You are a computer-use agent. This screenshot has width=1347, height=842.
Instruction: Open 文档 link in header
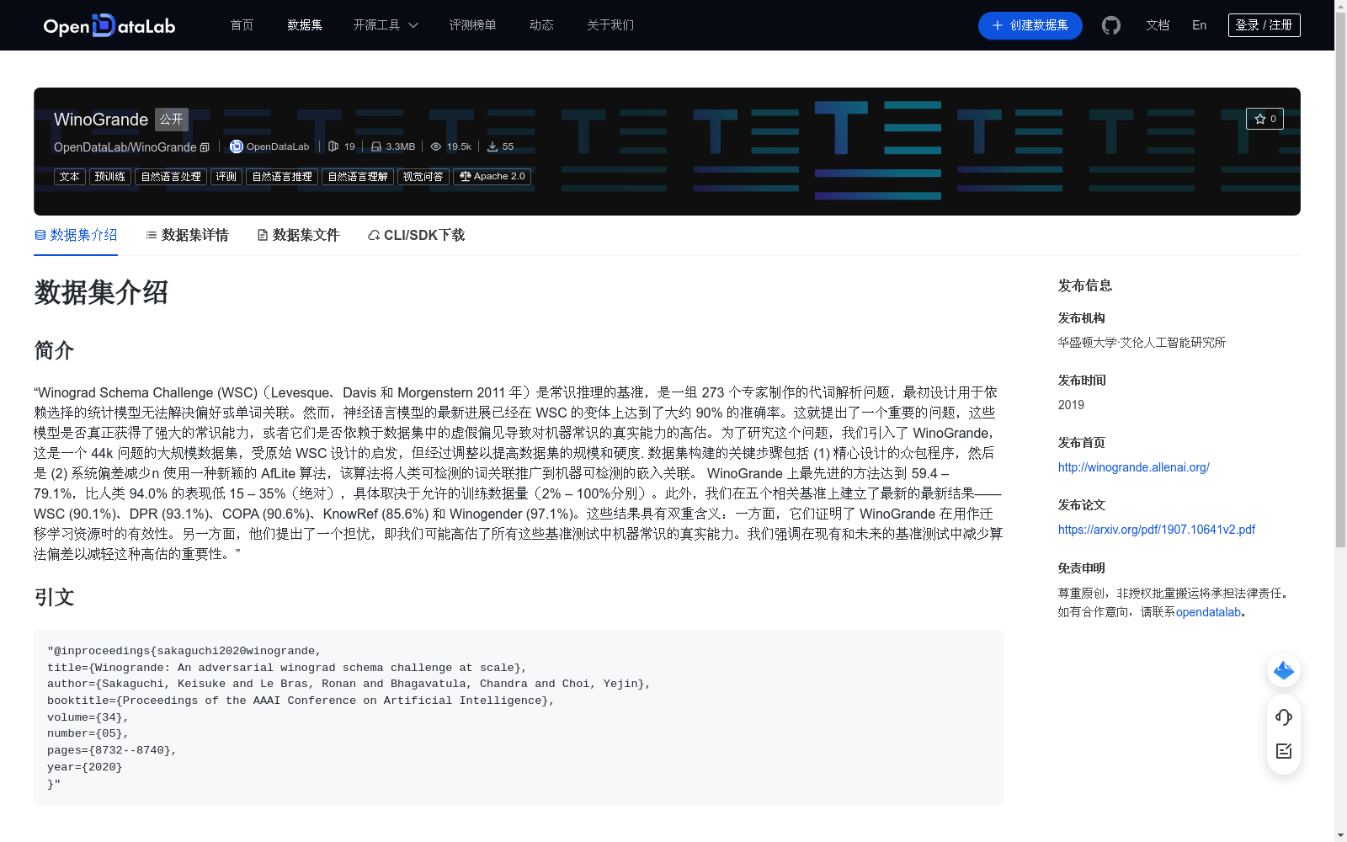click(1158, 25)
